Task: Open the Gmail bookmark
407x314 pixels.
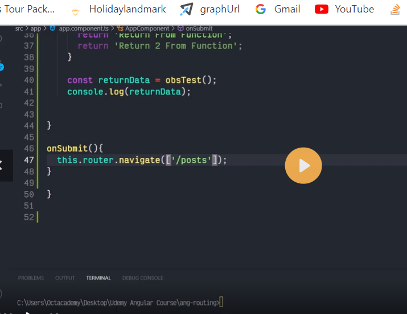Action: (278, 9)
